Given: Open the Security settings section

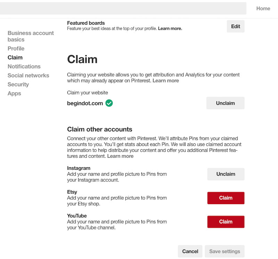Looking at the screenshot, I should 18,84.
